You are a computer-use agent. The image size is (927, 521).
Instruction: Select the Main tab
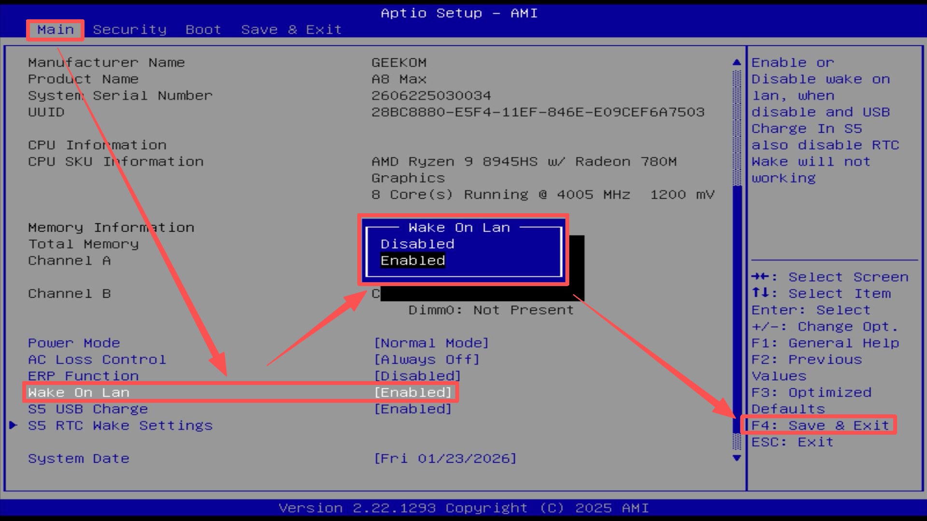click(56, 30)
